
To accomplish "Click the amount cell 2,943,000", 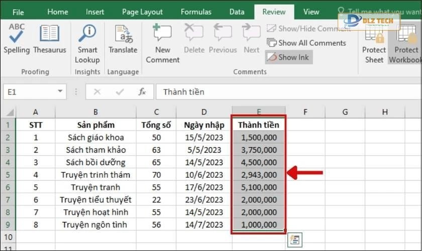I will tap(258, 175).
